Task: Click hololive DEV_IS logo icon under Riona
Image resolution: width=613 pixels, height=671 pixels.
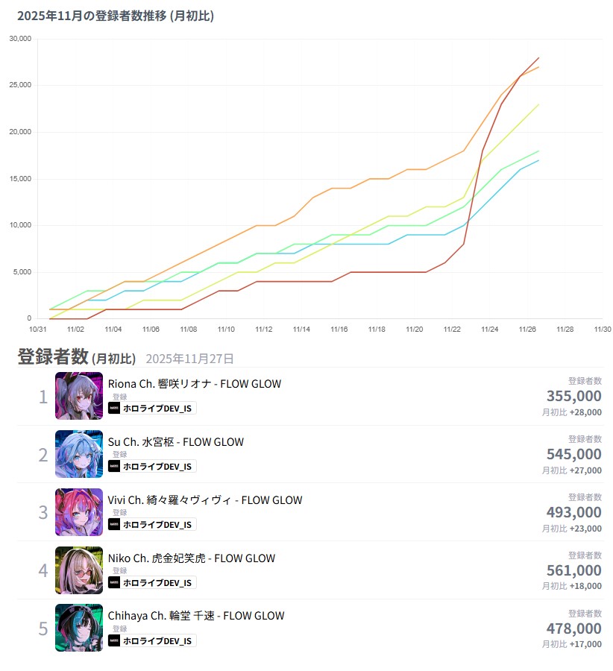Action: 114,409
